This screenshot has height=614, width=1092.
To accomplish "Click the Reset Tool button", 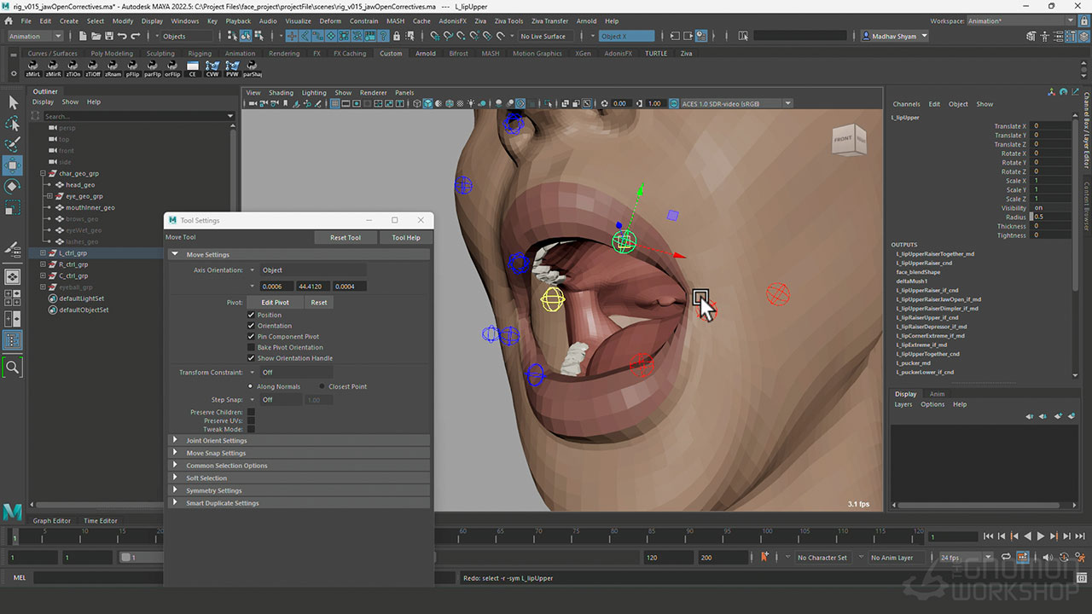I will pos(345,238).
